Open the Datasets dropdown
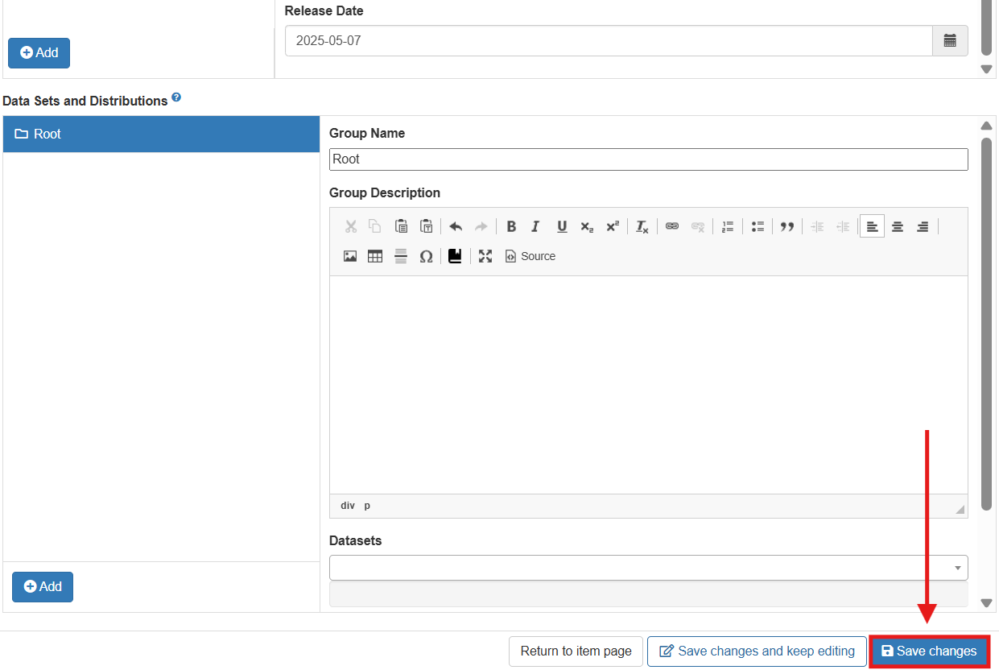 tap(648, 568)
